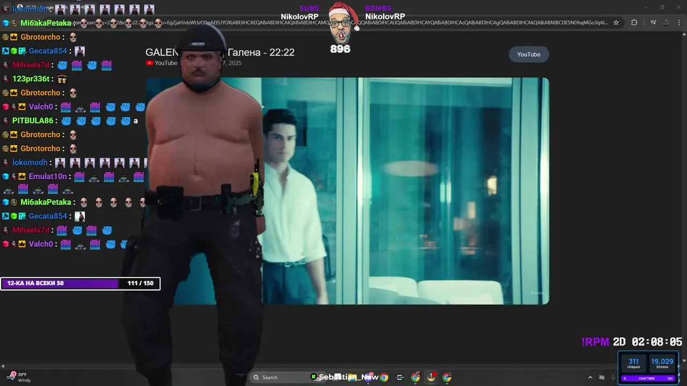687x386 pixels.
Task: Click the purple CHATTERS progress bar
Action: click(648, 378)
